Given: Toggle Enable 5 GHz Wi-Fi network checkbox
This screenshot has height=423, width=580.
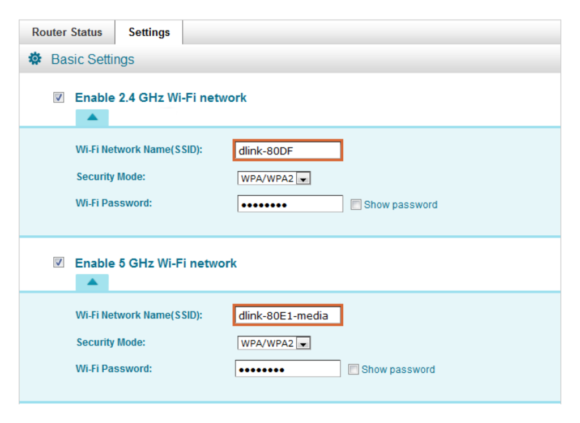Looking at the screenshot, I should tap(58, 262).
